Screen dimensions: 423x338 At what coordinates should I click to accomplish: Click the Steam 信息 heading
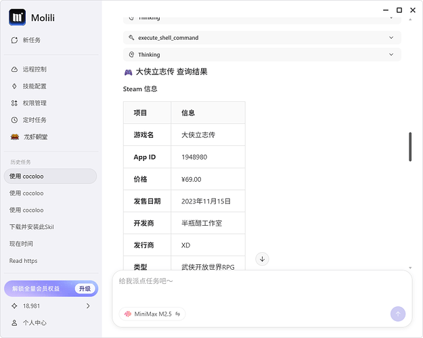[x=140, y=89]
